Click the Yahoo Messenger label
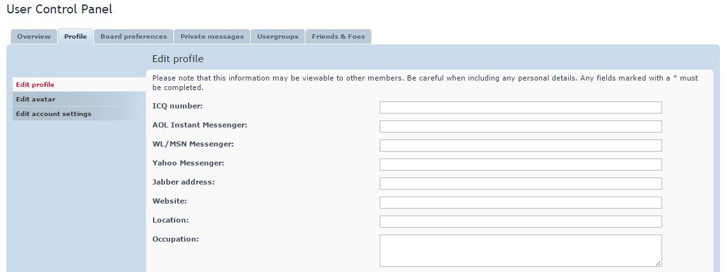Screen dimensions: 725x272 tap(188, 163)
